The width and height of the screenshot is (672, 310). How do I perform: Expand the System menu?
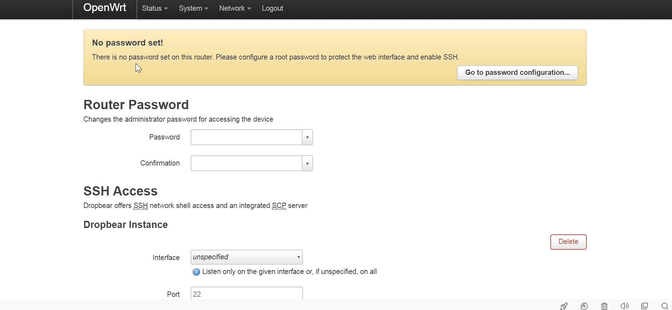tap(193, 8)
